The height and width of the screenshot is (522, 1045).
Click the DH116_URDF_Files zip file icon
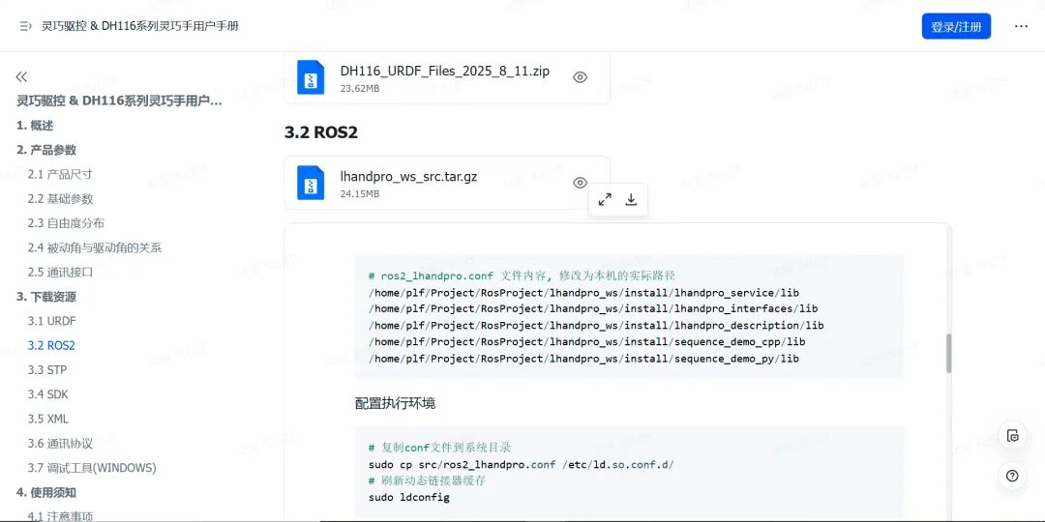point(311,76)
